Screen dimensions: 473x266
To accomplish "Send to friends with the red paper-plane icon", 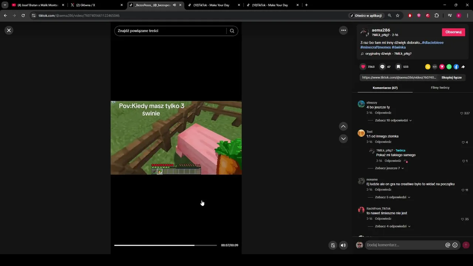I will pyautogui.click(x=442, y=67).
